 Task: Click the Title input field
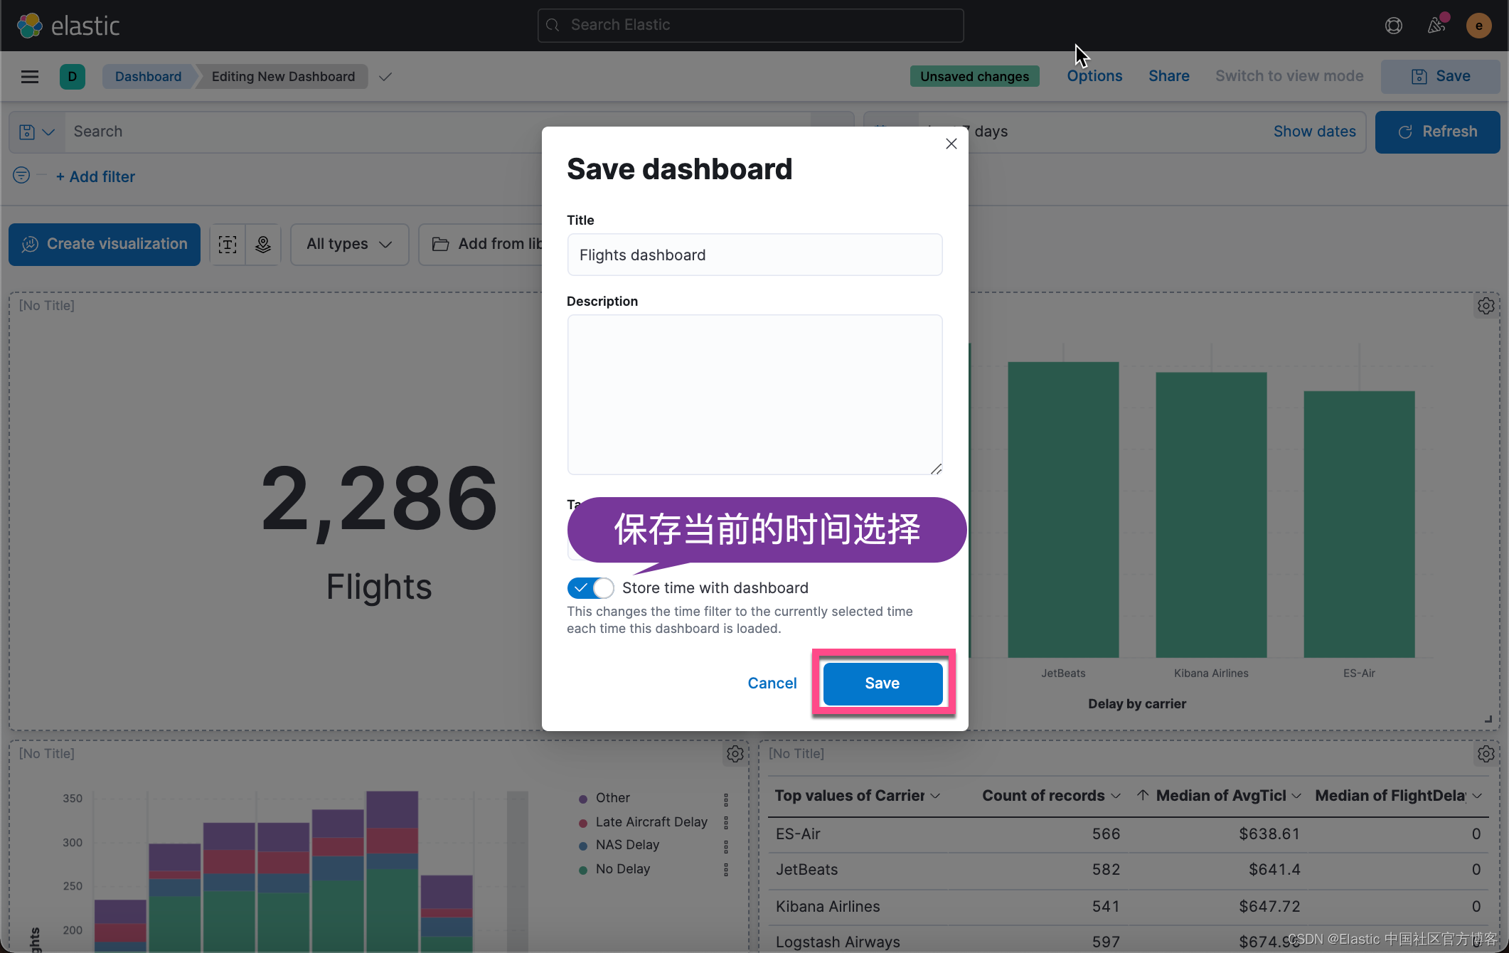pos(754,255)
